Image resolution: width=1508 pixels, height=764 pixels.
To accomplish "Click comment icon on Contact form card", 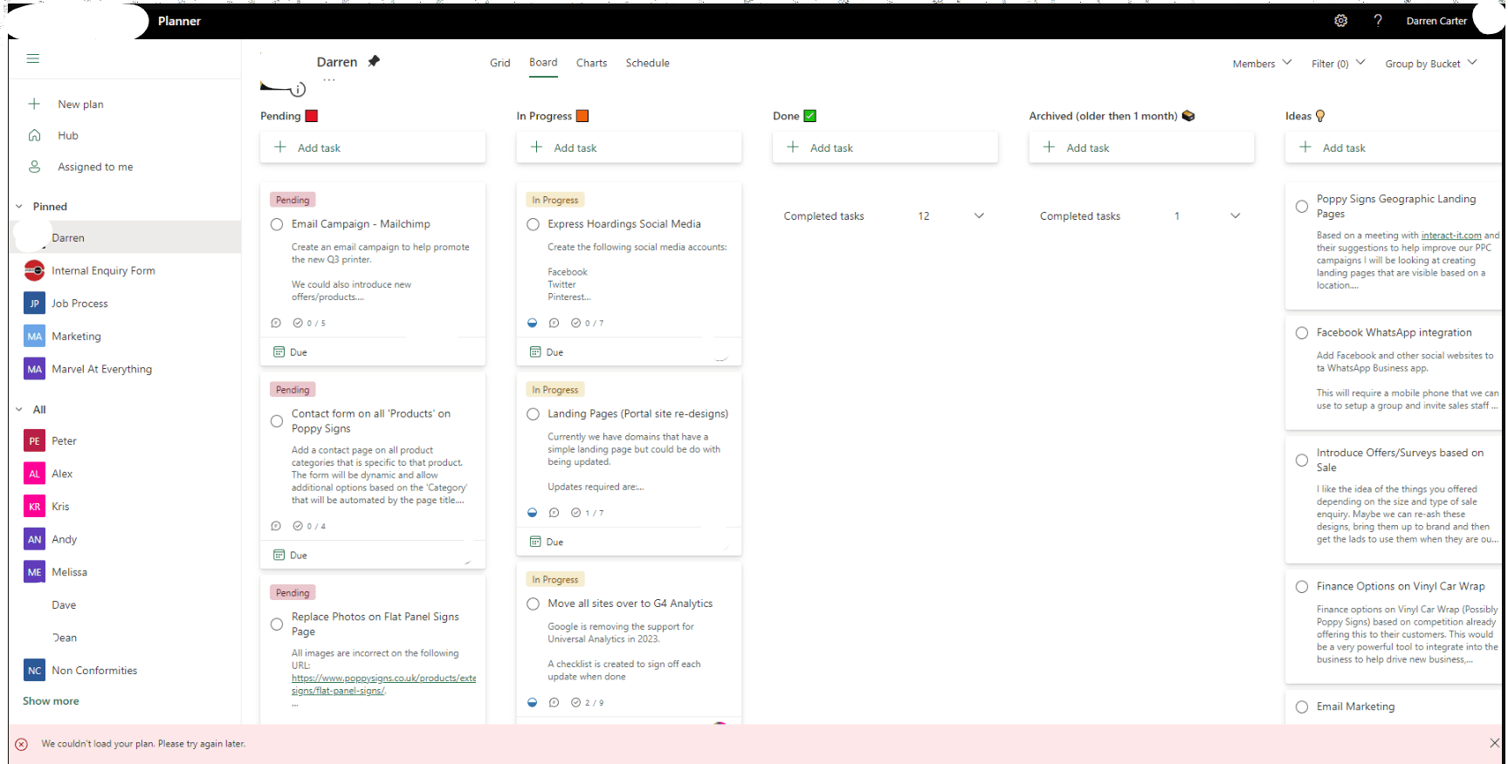I will [276, 526].
